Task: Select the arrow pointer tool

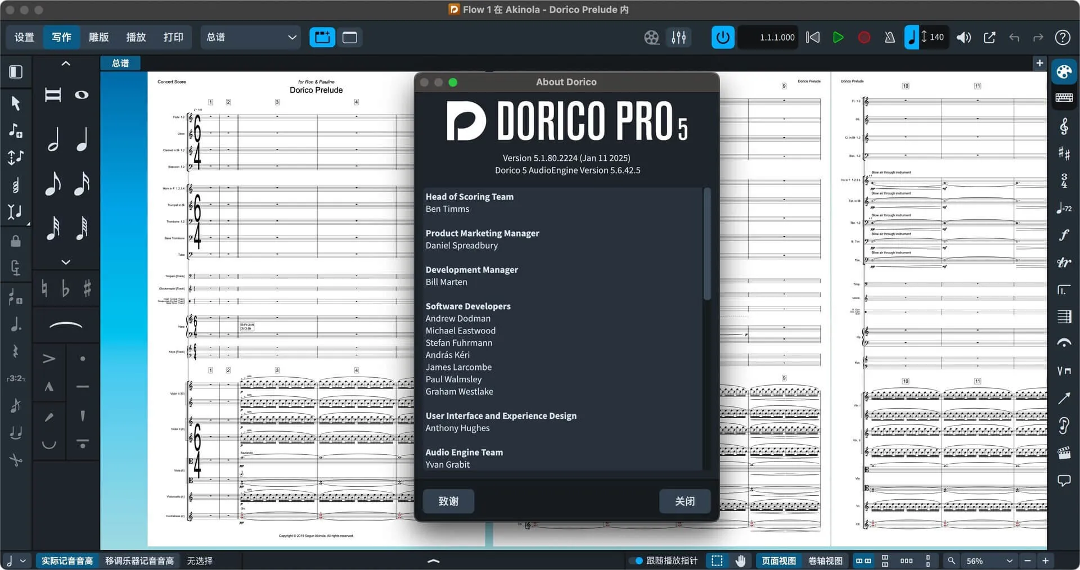Action: click(16, 103)
